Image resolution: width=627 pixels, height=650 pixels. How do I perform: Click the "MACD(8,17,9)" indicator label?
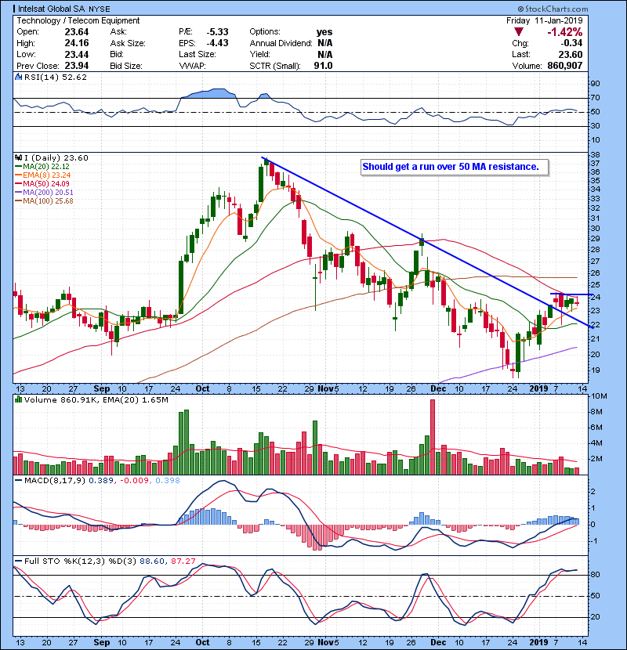point(55,481)
